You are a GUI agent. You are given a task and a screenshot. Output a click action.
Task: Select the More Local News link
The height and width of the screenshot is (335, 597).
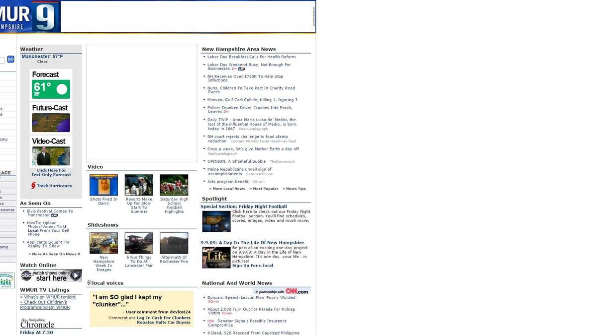pos(227,189)
